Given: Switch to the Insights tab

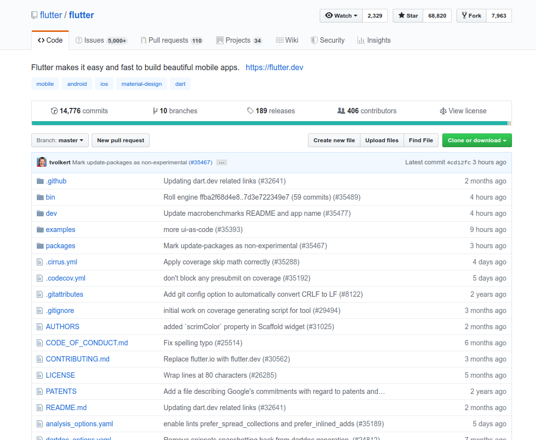Looking at the screenshot, I should coord(374,40).
